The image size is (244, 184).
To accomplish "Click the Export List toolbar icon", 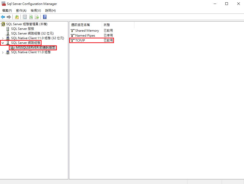I will (x=37, y=17).
